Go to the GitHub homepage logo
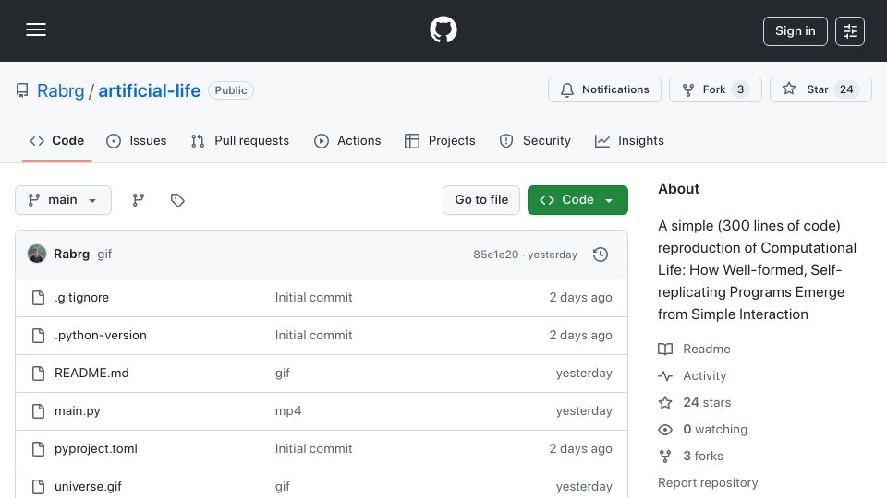The image size is (887, 498). coord(443,30)
